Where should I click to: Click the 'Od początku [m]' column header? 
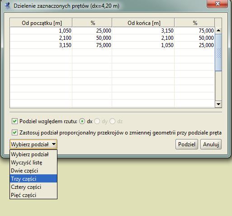pos(41,23)
